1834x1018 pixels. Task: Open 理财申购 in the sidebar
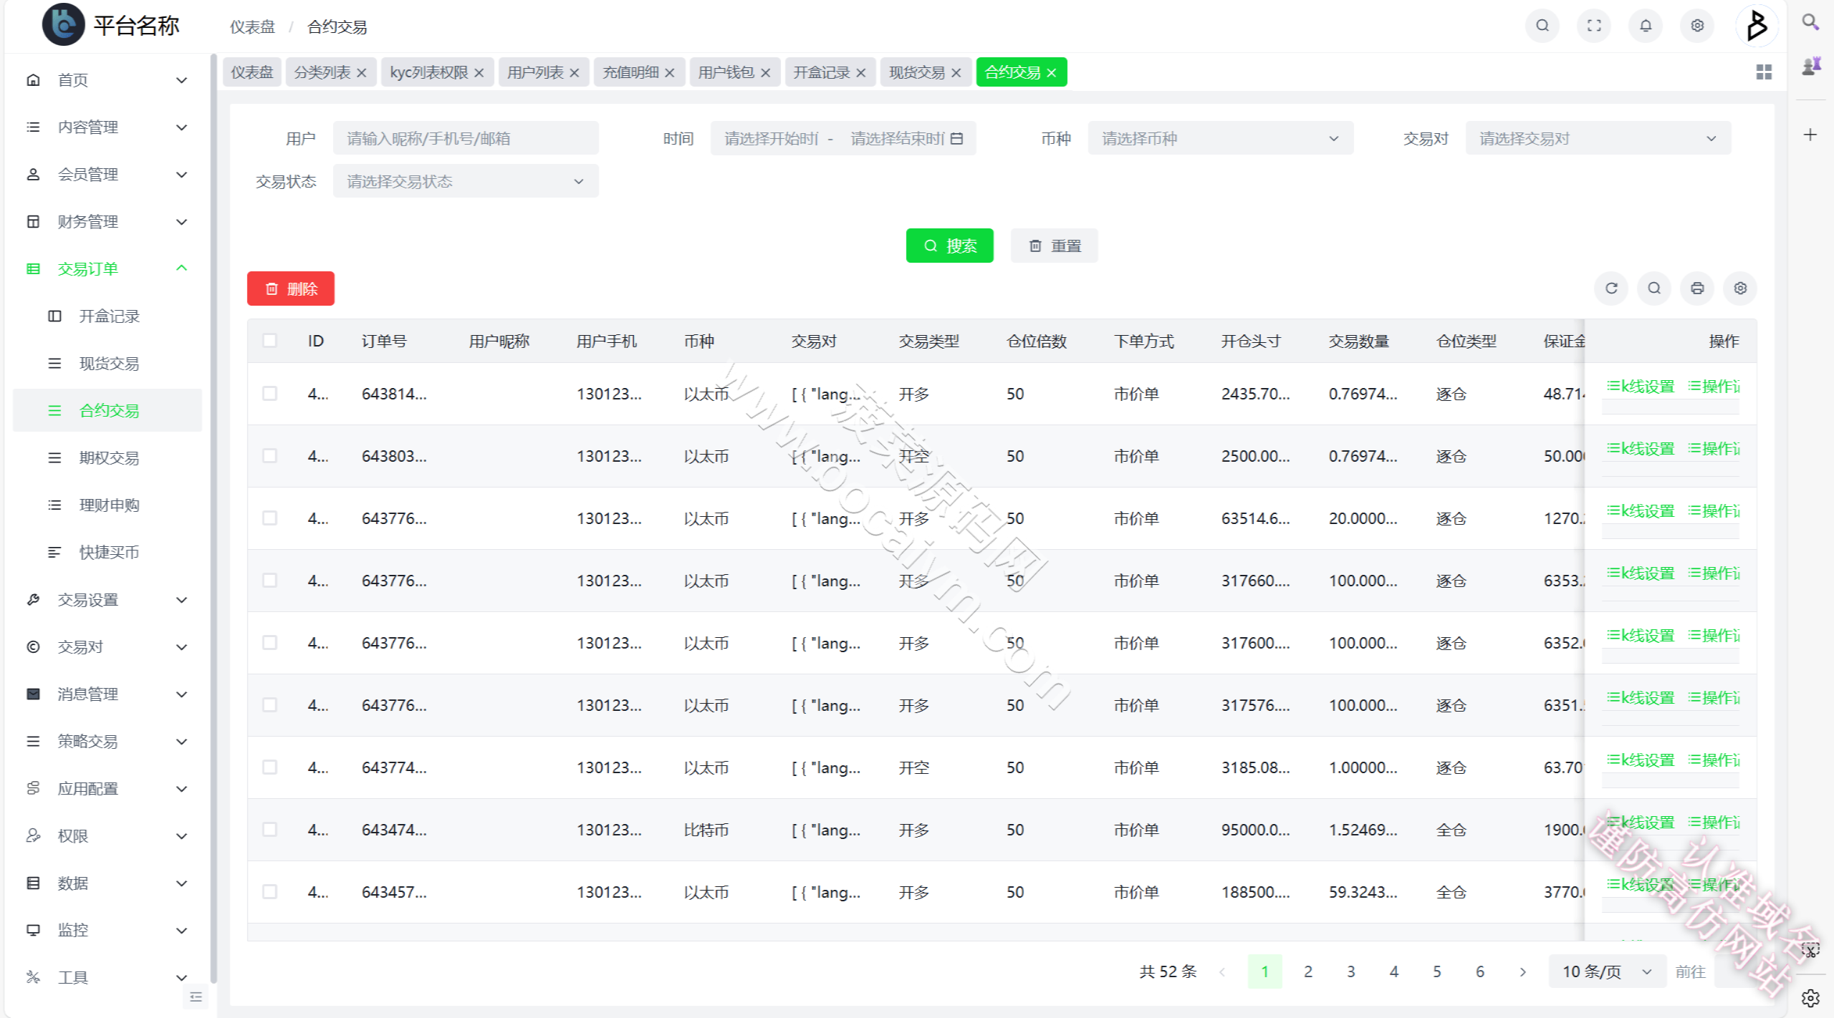pos(107,505)
